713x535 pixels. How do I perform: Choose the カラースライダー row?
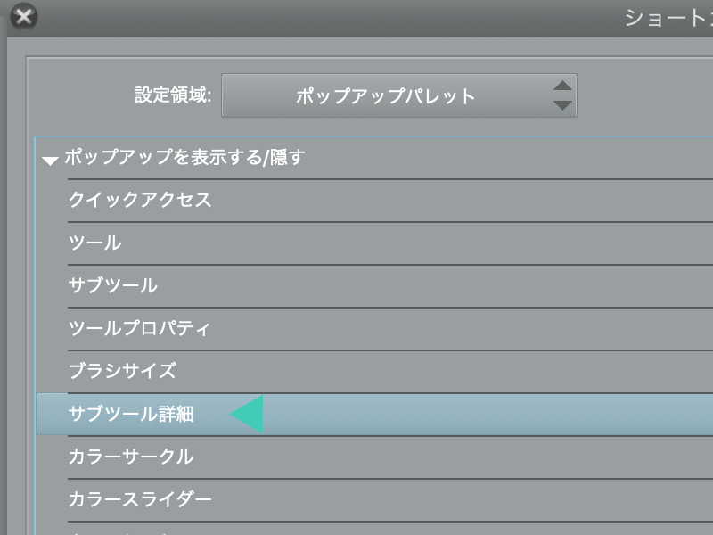pos(140,499)
